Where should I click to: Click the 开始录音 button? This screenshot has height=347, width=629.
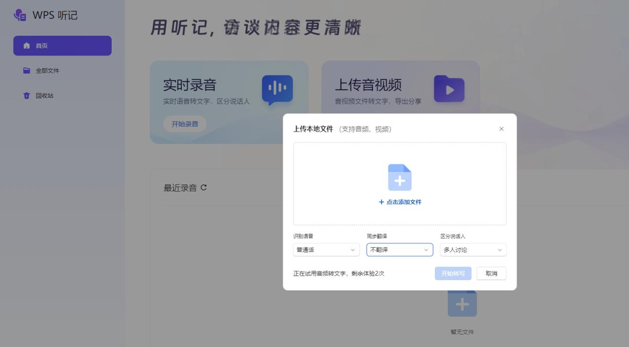185,124
